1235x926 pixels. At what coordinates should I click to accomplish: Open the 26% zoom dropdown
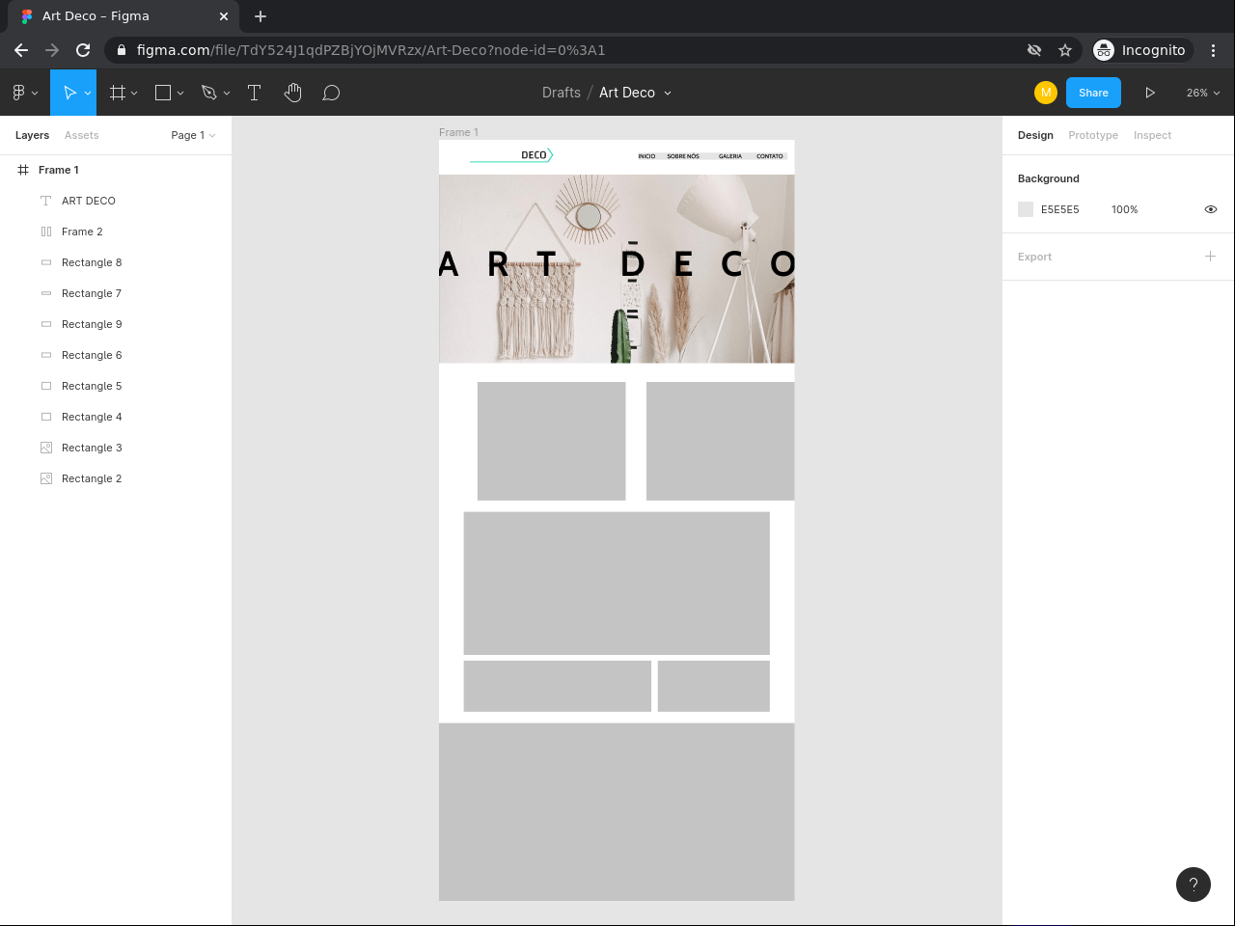1203,93
